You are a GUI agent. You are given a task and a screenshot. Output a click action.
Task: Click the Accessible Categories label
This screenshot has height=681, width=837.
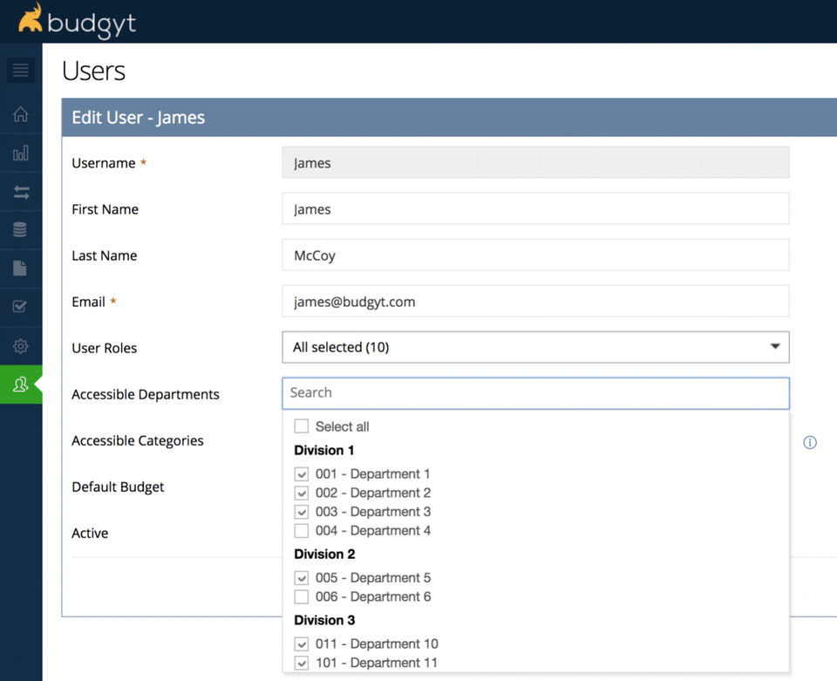point(138,441)
